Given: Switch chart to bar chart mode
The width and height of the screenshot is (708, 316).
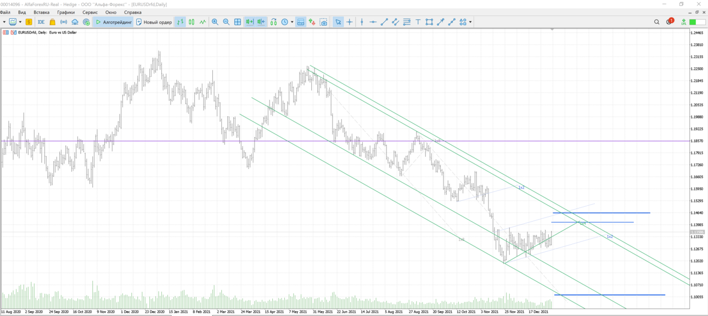Looking at the screenshot, I should [x=180, y=22].
